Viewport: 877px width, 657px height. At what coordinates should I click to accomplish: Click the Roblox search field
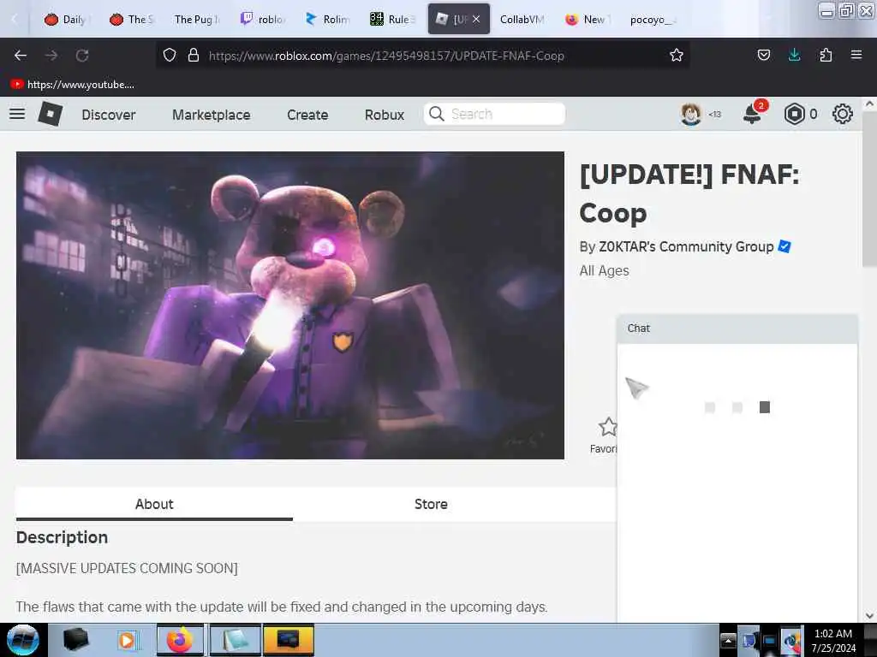[494, 114]
